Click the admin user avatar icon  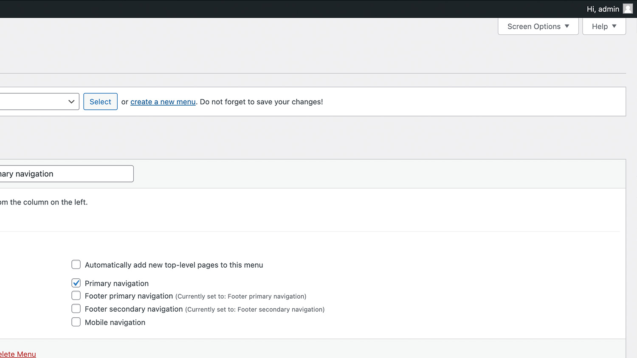pos(628,9)
